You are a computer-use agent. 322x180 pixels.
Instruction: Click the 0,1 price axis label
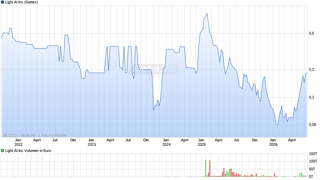pos(311,97)
